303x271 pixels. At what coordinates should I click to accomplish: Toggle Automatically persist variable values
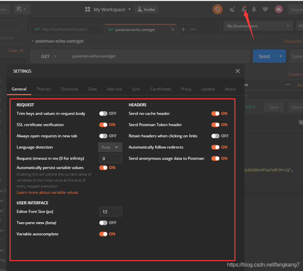point(103,168)
